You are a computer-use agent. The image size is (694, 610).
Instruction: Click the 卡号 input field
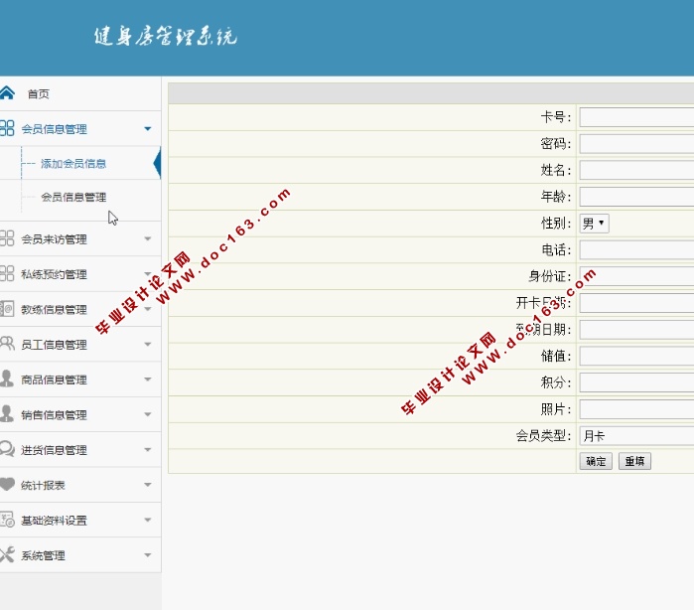tap(636, 117)
